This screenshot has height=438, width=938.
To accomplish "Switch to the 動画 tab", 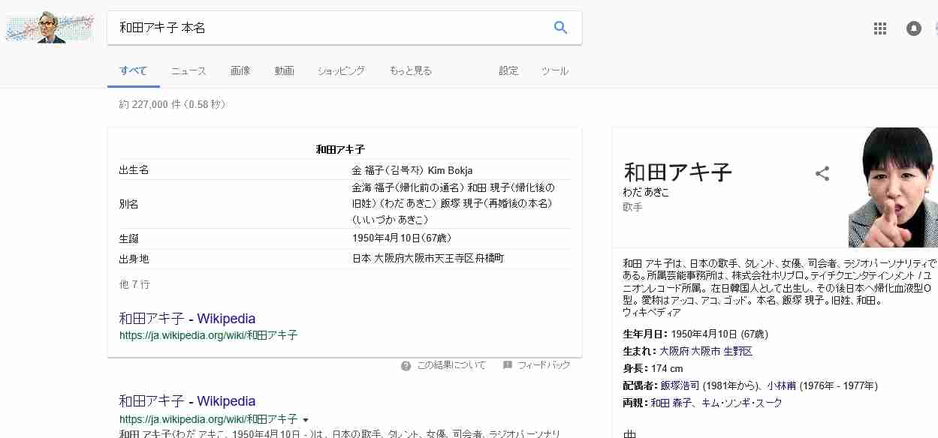I will 284,71.
